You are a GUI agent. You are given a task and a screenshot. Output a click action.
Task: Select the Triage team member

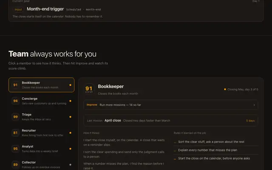point(41,117)
